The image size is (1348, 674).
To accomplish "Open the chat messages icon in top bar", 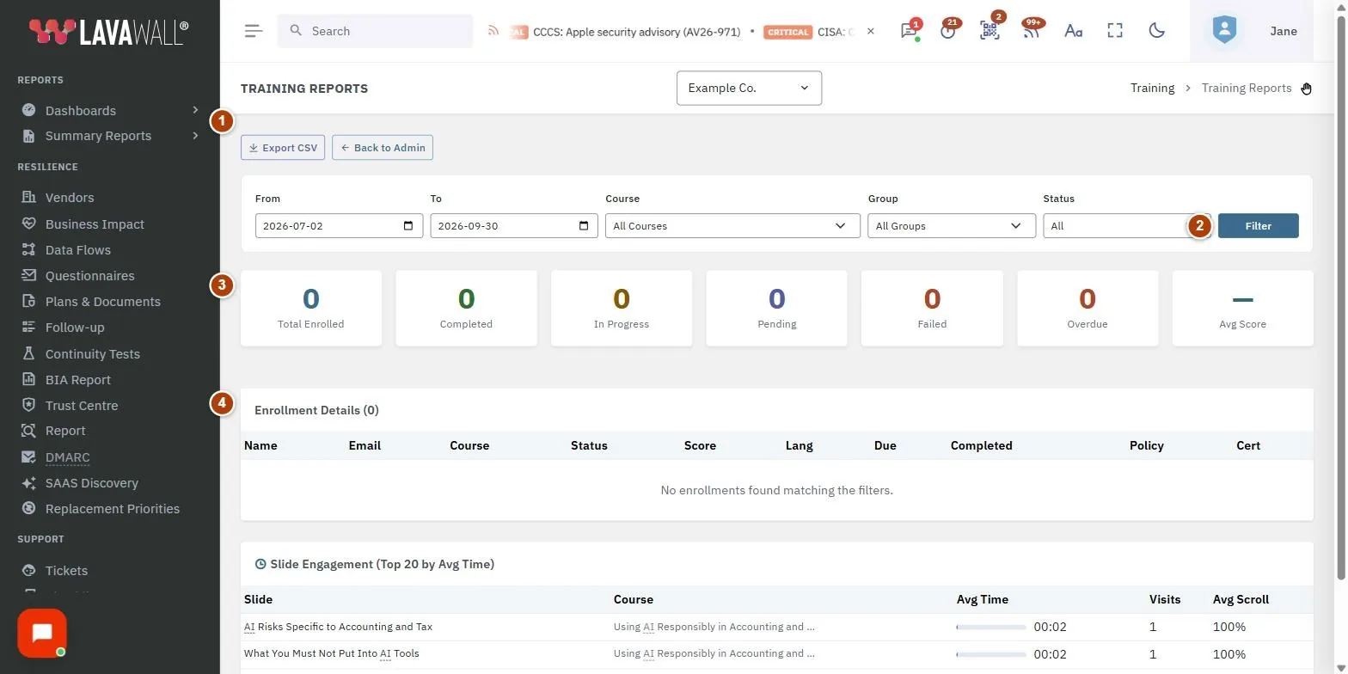I will [x=909, y=31].
